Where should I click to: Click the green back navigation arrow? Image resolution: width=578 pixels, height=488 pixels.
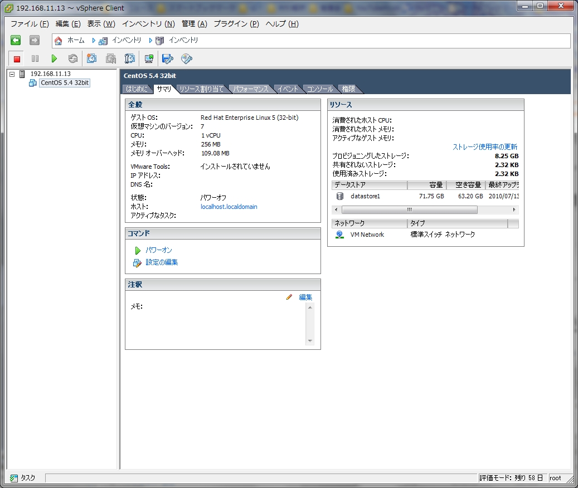click(x=16, y=40)
